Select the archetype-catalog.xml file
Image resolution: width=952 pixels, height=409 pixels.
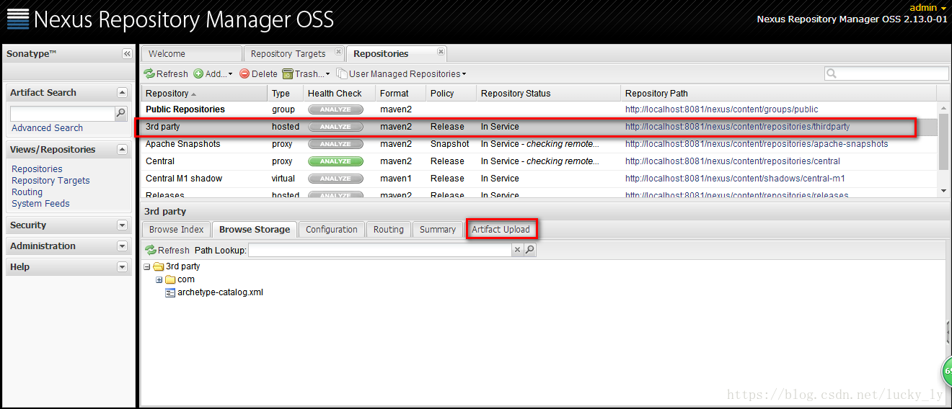pos(214,292)
